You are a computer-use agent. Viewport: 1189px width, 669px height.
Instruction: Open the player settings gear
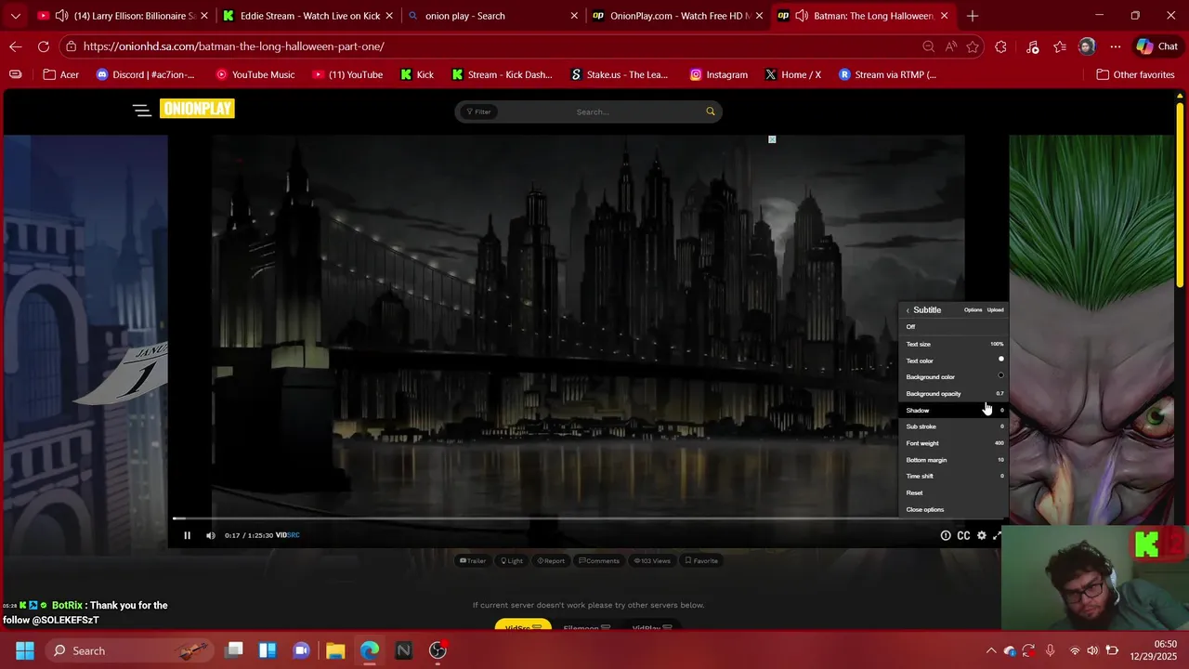click(981, 535)
